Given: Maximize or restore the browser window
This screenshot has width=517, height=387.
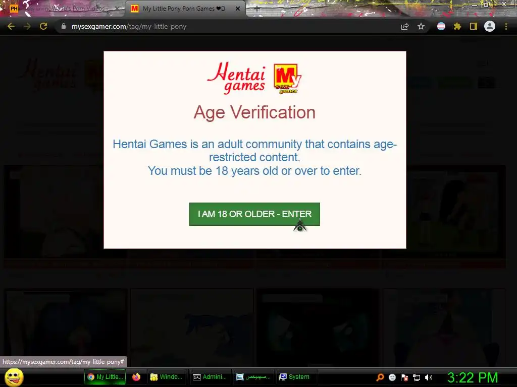Looking at the screenshot, I should click(x=487, y=4).
